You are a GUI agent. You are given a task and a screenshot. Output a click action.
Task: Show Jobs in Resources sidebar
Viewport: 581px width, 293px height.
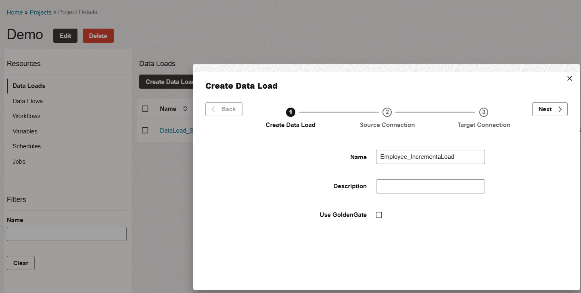19,162
